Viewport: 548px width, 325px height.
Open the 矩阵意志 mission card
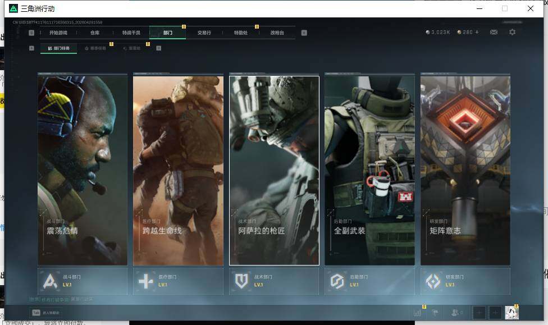(x=465, y=170)
